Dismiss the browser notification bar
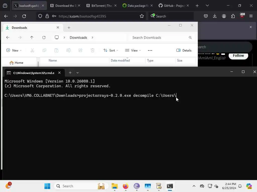 [251, 27]
